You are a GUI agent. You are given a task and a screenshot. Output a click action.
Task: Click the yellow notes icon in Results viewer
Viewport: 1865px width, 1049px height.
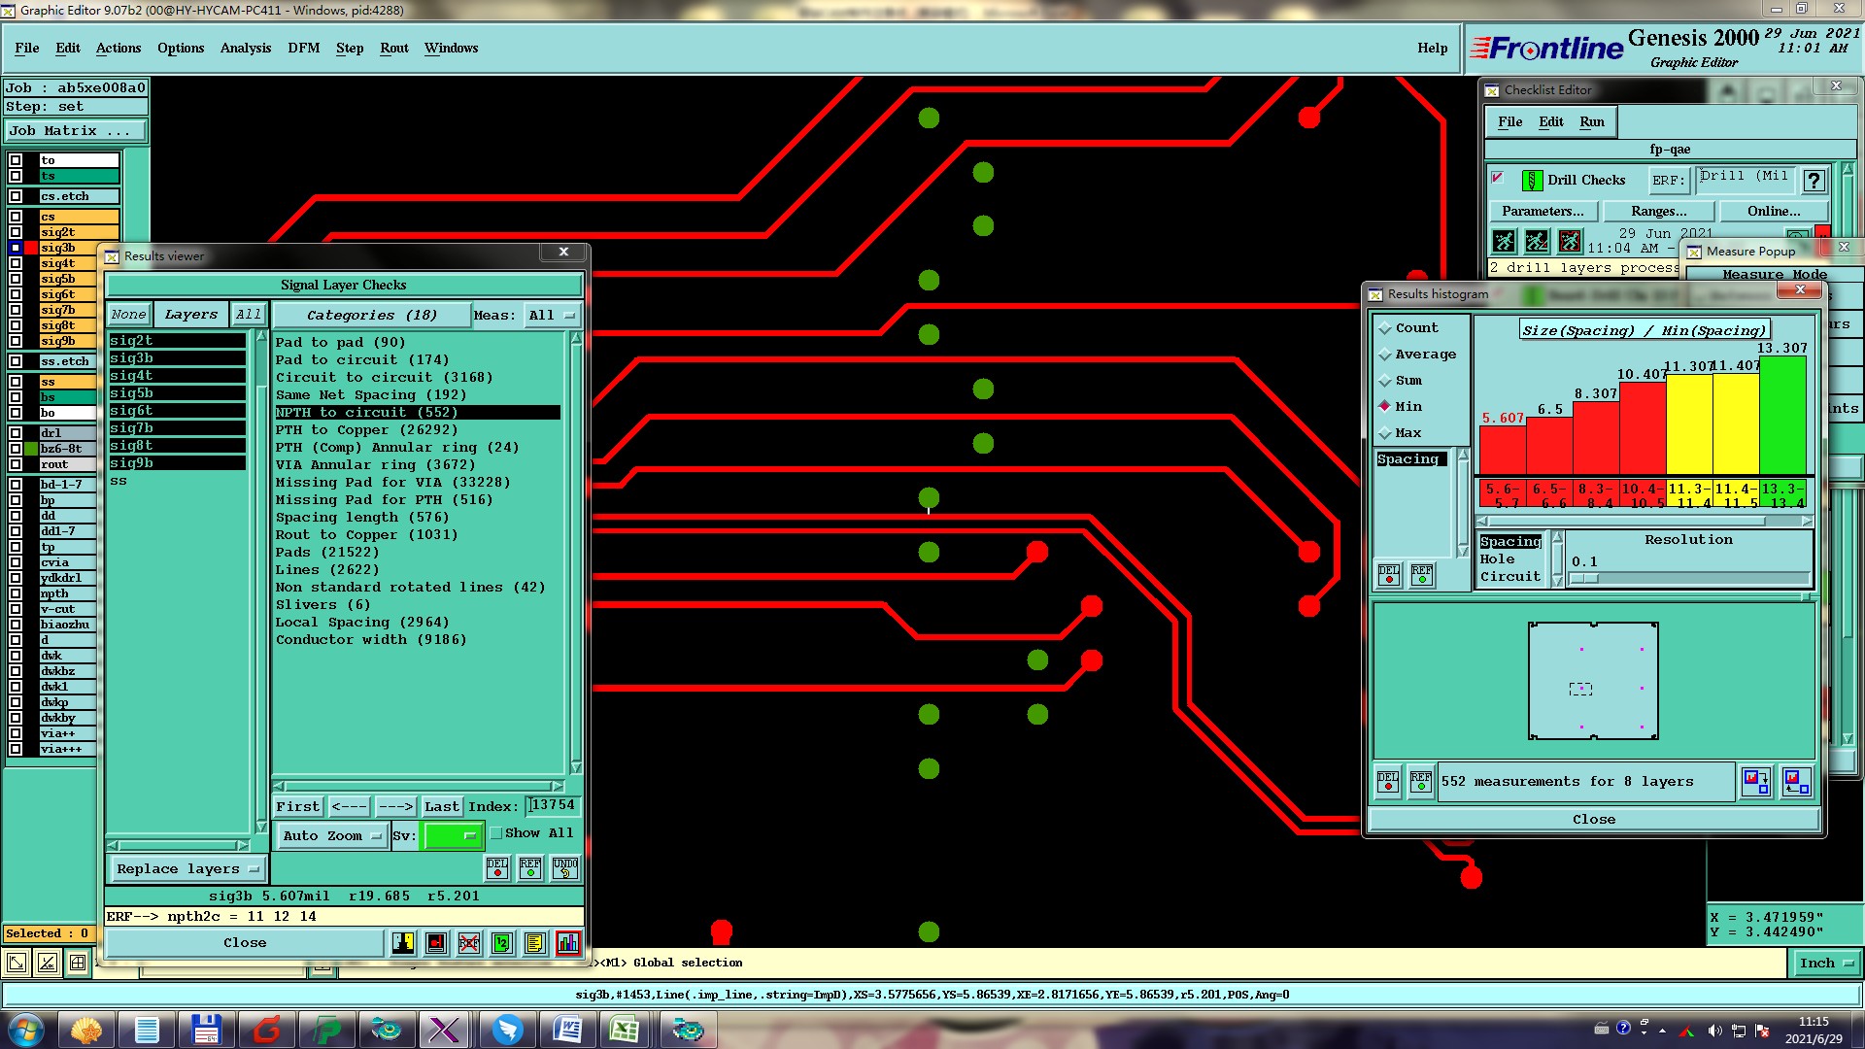coord(534,943)
